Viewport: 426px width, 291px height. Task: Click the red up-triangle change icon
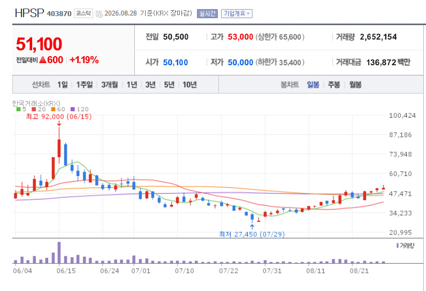coord(43,60)
